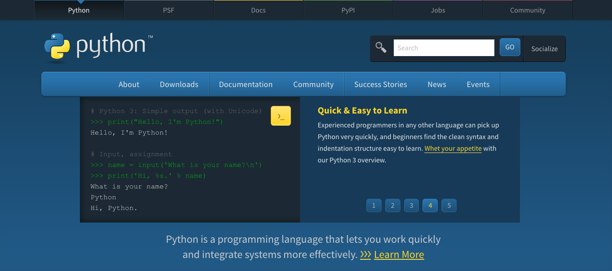The image size is (612, 271).
Task: Click into the Search text field
Action: tap(444, 48)
